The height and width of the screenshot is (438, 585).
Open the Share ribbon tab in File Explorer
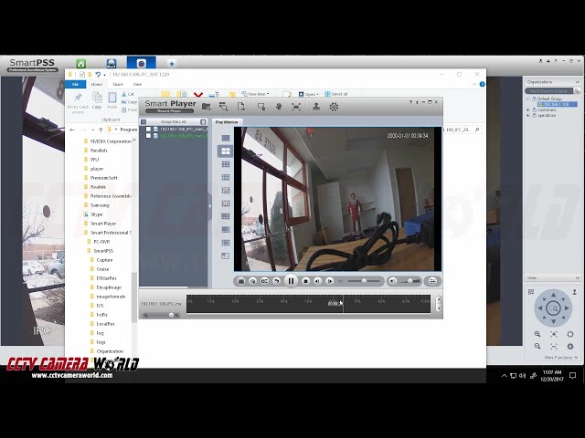click(118, 84)
